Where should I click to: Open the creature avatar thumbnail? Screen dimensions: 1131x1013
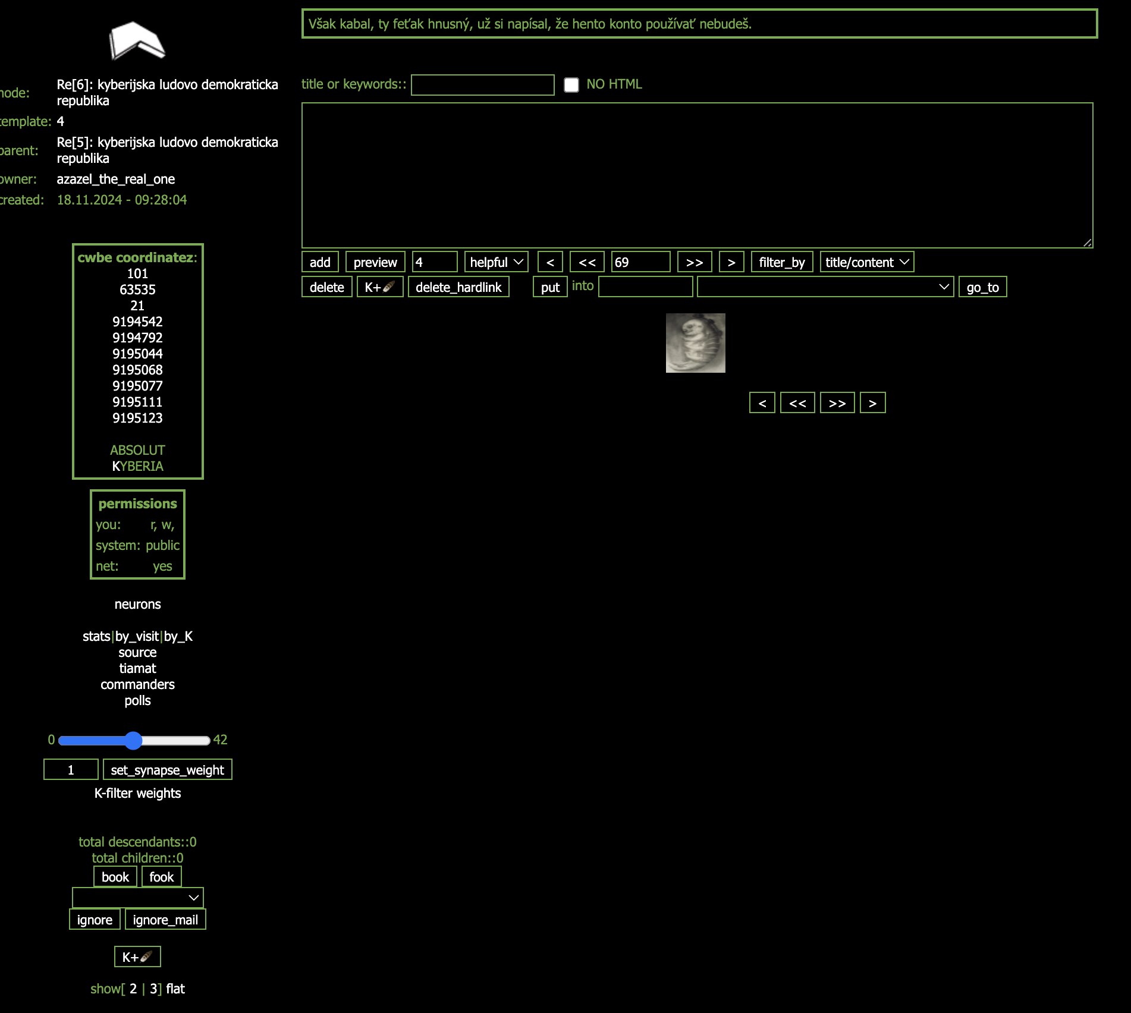click(x=695, y=343)
